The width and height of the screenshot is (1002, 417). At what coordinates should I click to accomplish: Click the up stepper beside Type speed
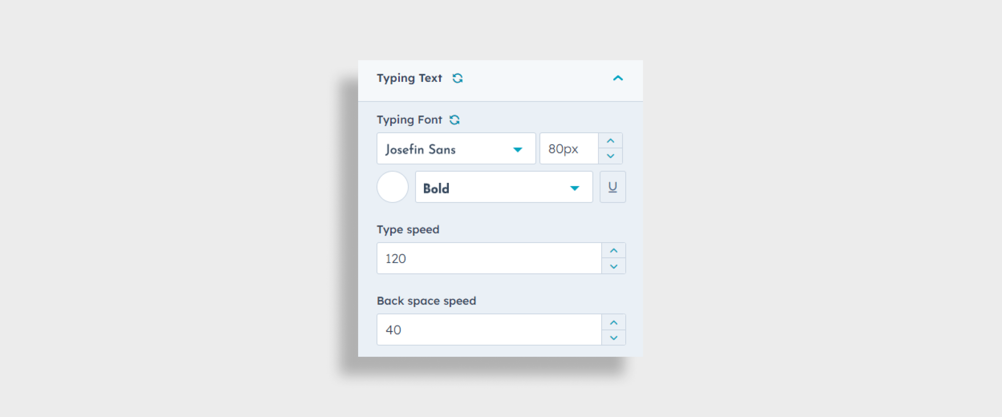pos(614,250)
